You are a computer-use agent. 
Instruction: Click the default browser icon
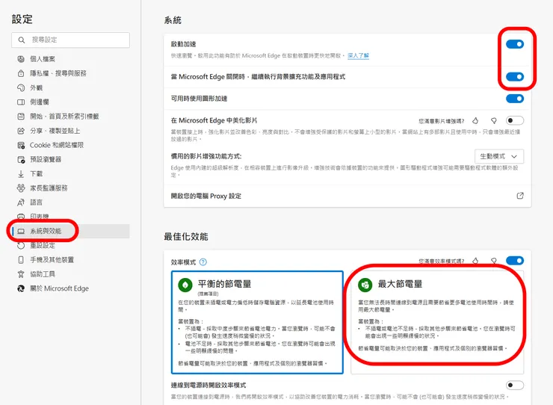(x=21, y=159)
